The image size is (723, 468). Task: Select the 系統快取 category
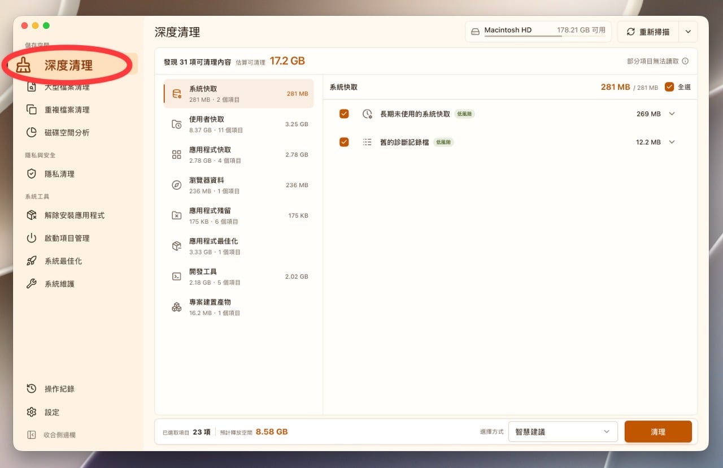[238, 93]
